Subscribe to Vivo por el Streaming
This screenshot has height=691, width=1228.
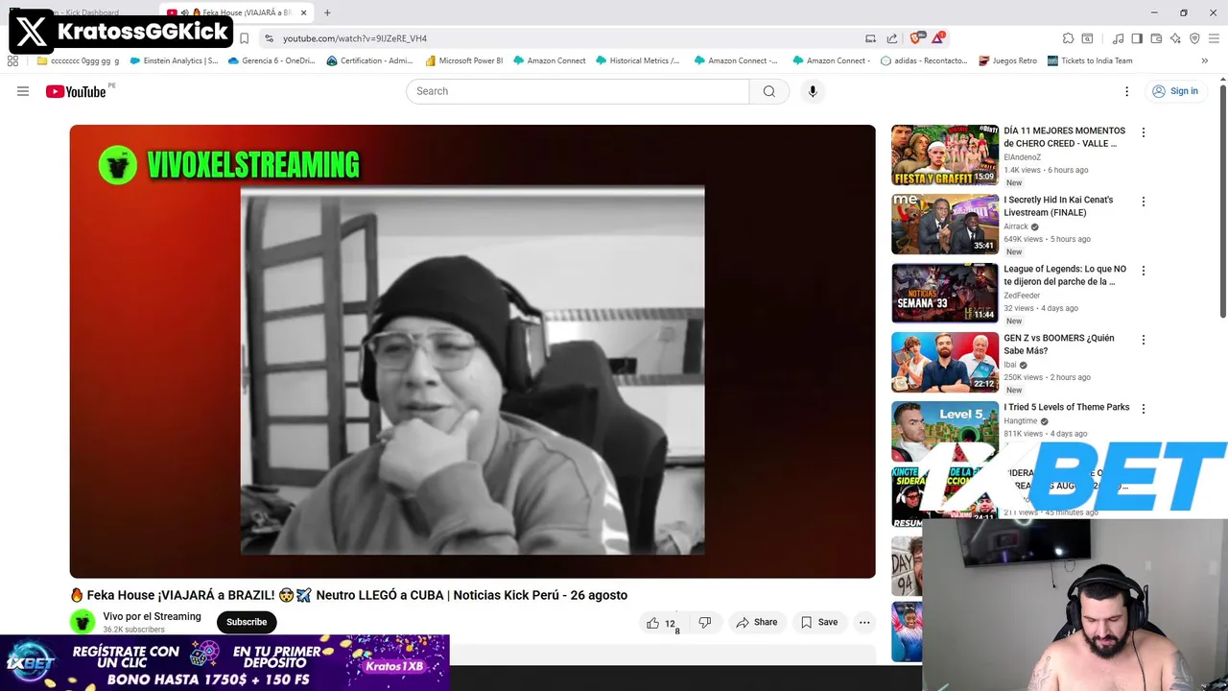[x=247, y=622]
